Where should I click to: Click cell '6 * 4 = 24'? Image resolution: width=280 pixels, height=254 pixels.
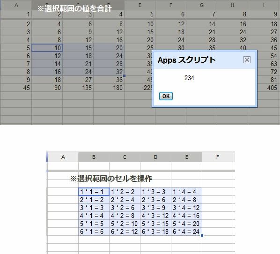point(186,232)
